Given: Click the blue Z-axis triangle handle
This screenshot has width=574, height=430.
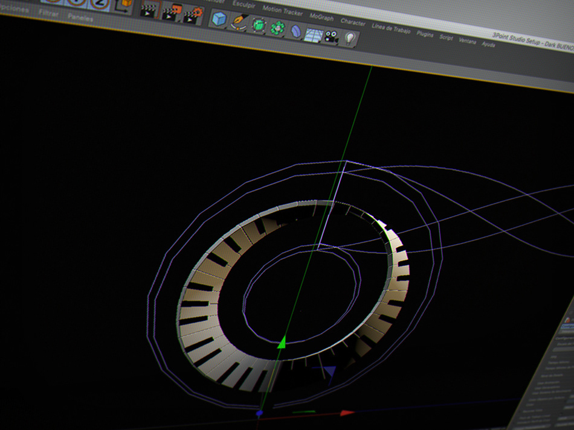Looking at the screenshot, I should click(329, 372).
